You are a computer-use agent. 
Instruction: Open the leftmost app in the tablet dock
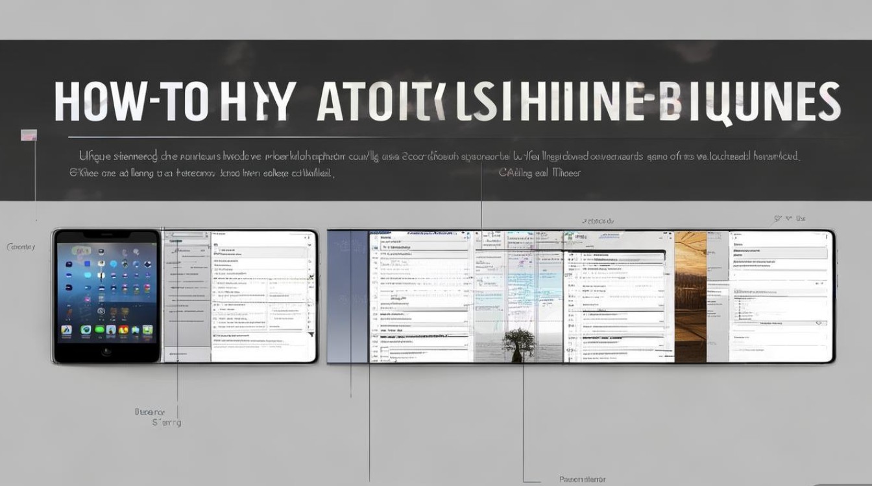tap(66, 330)
